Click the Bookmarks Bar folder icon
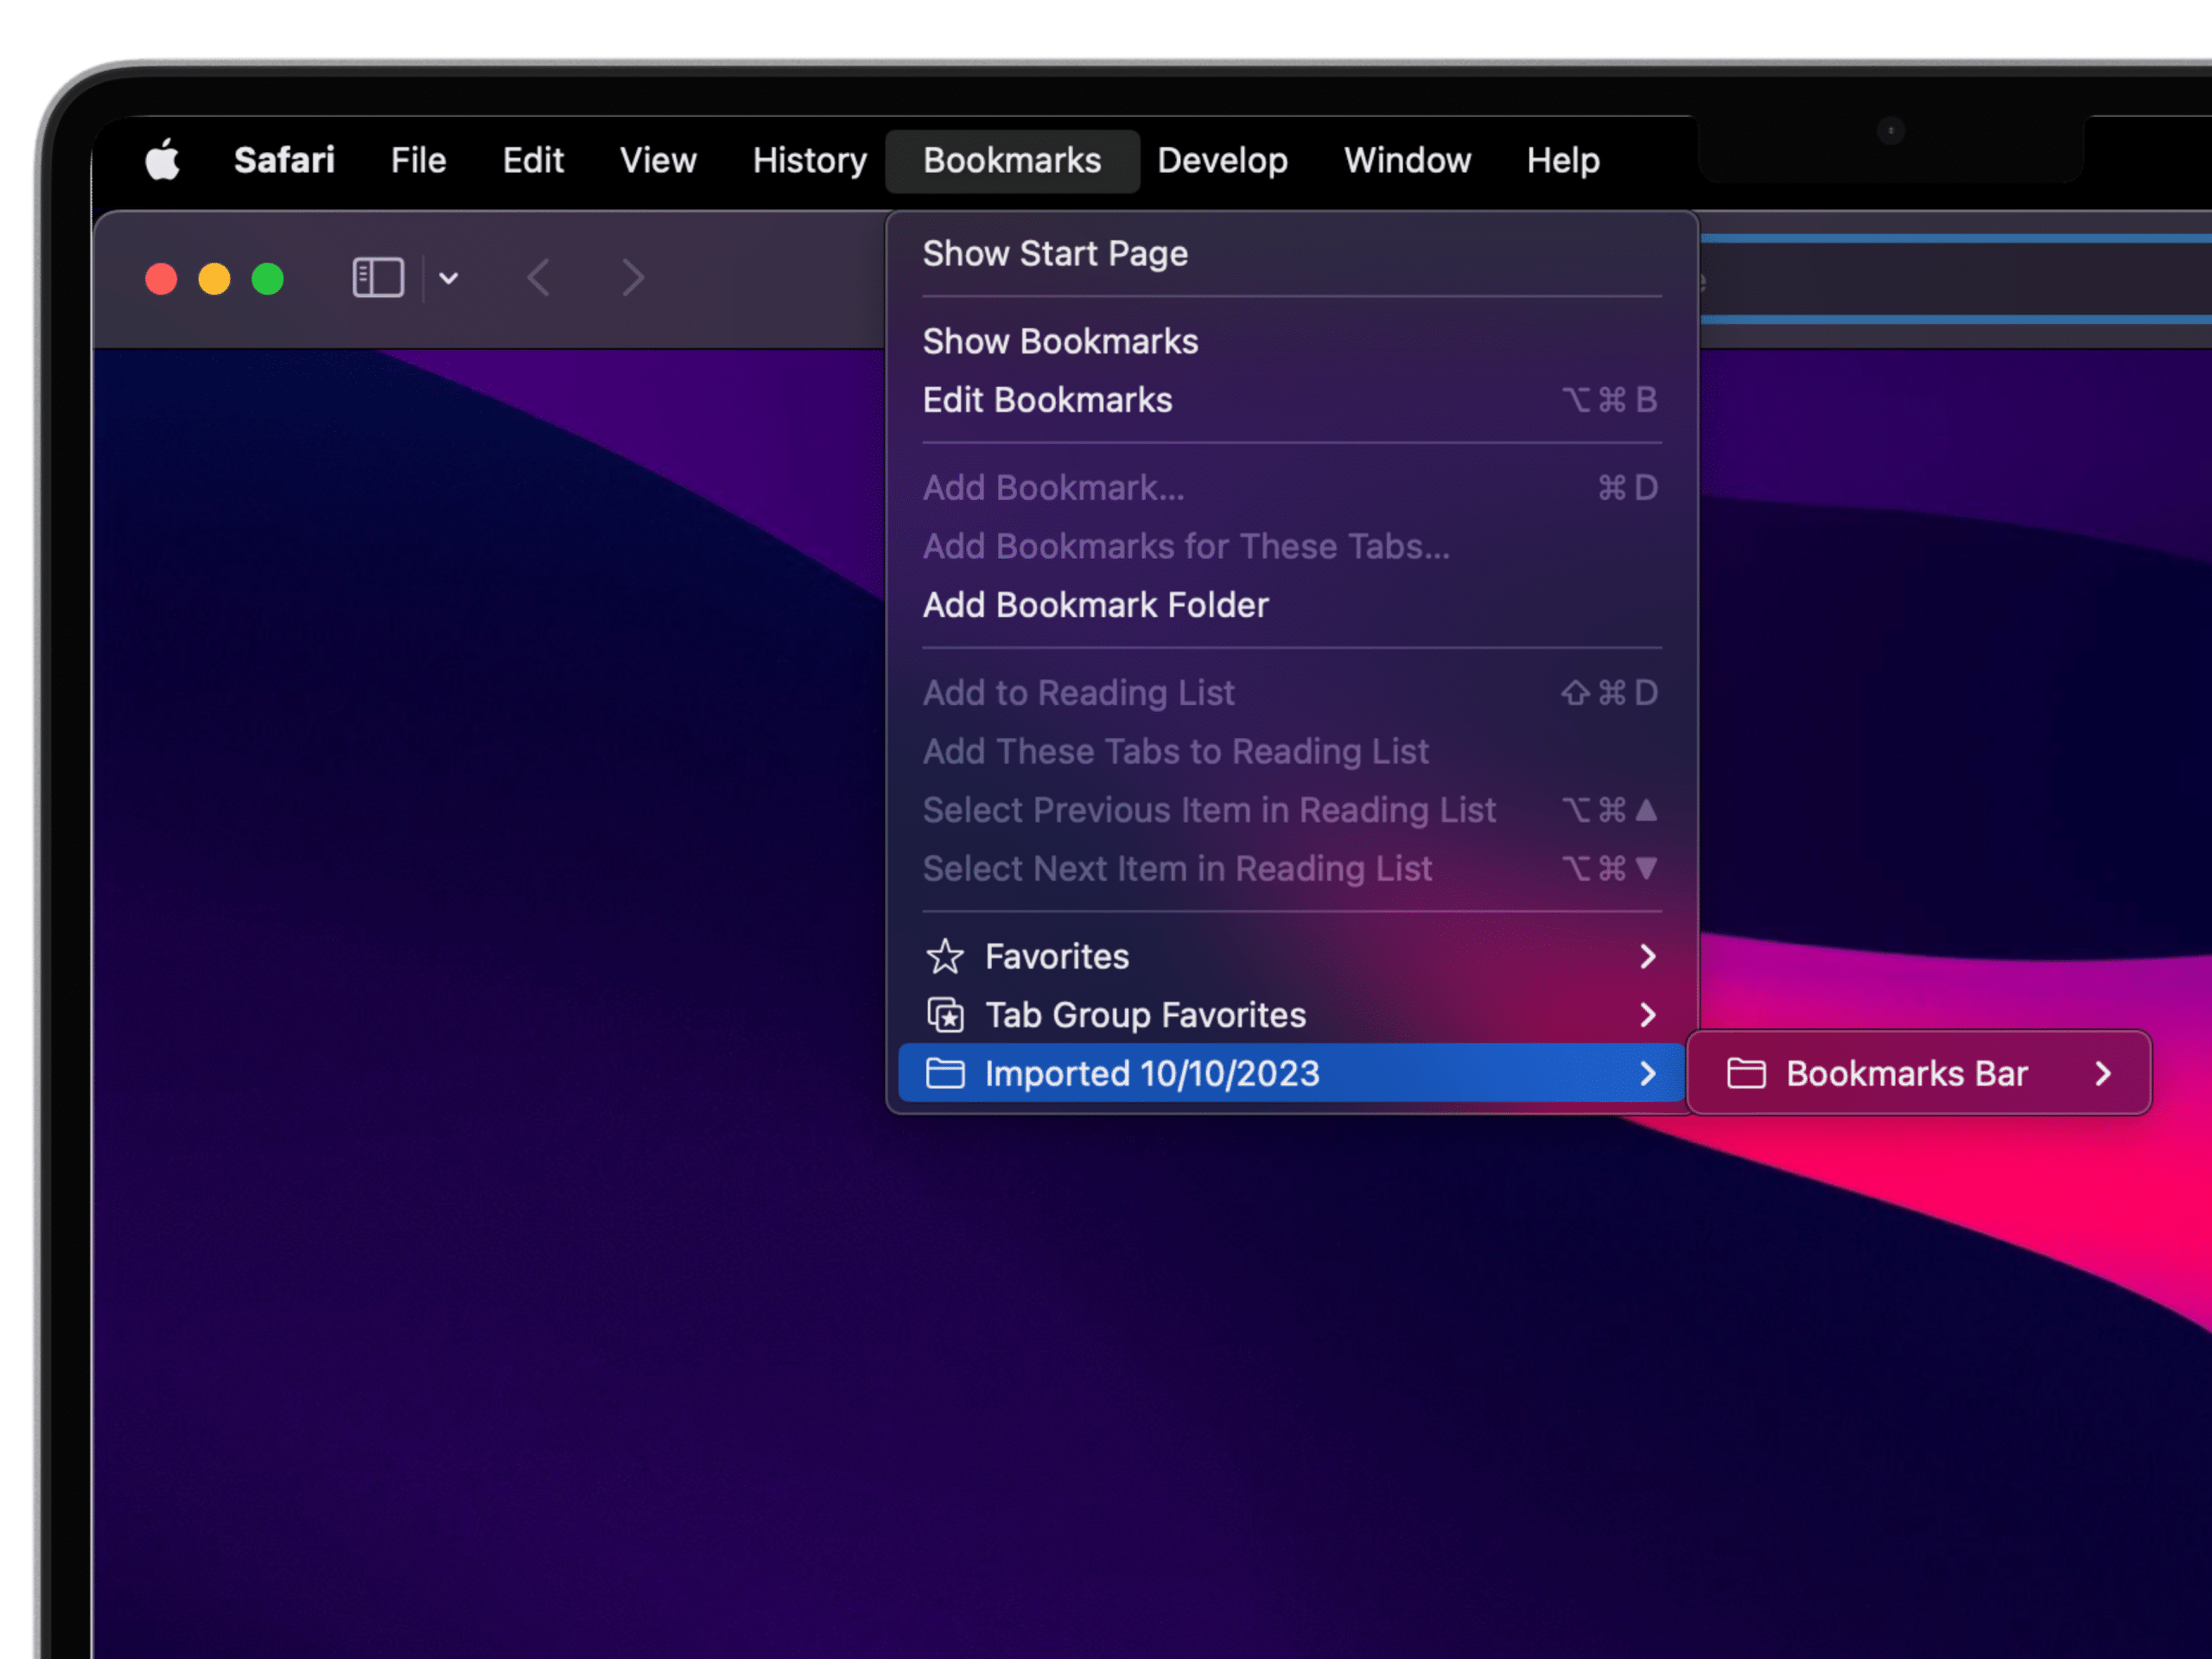The width and height of the screenshot is (2212, 1659). (1746, 1074)
